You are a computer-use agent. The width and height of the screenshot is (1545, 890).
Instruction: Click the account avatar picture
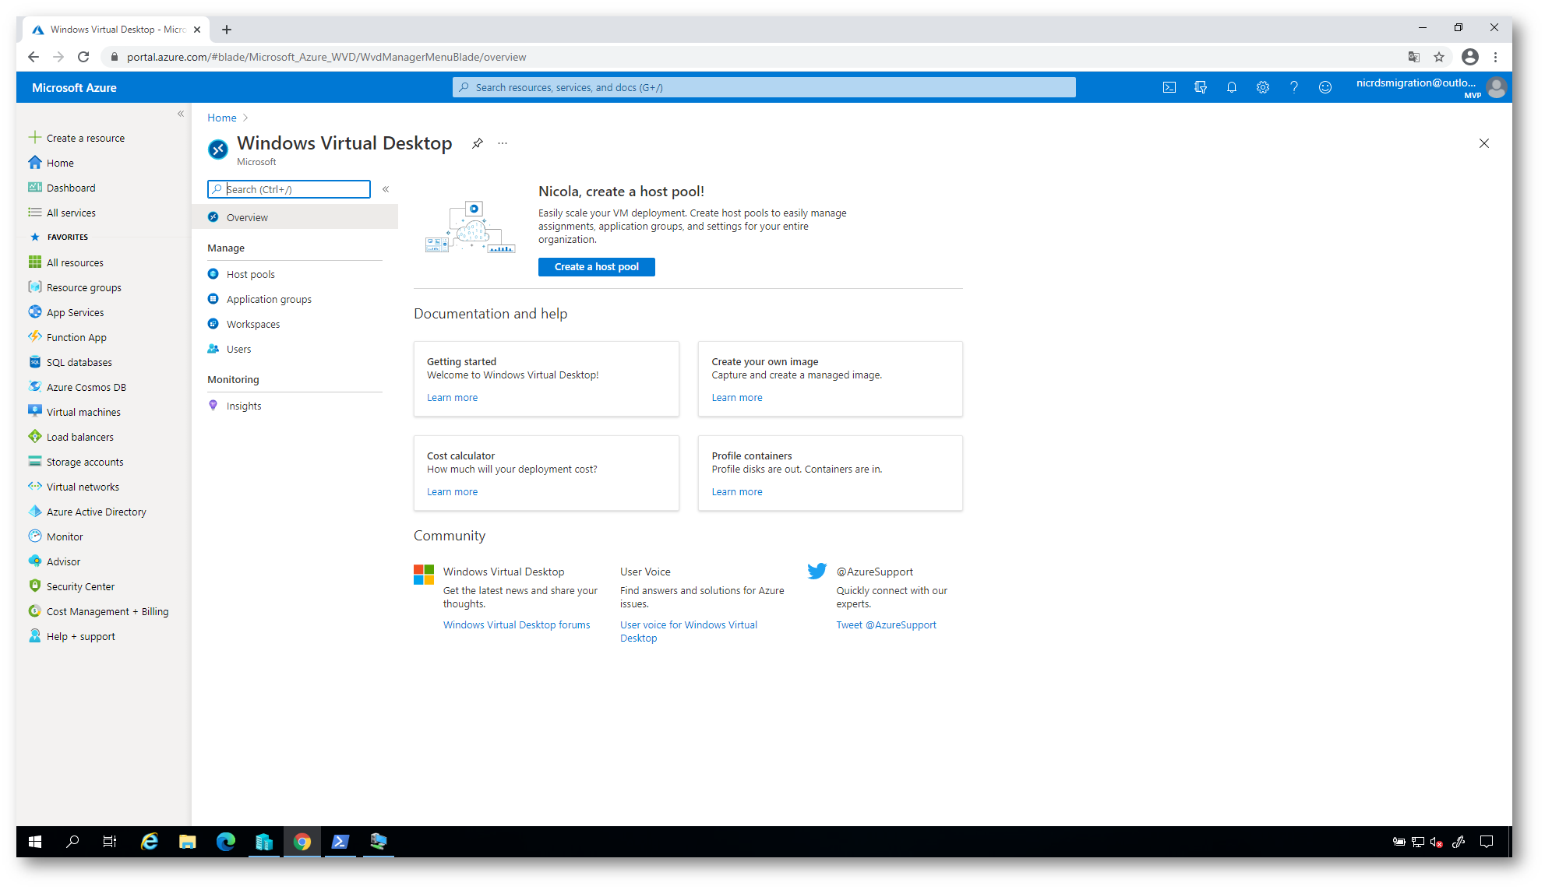(x=1495, y=87)
